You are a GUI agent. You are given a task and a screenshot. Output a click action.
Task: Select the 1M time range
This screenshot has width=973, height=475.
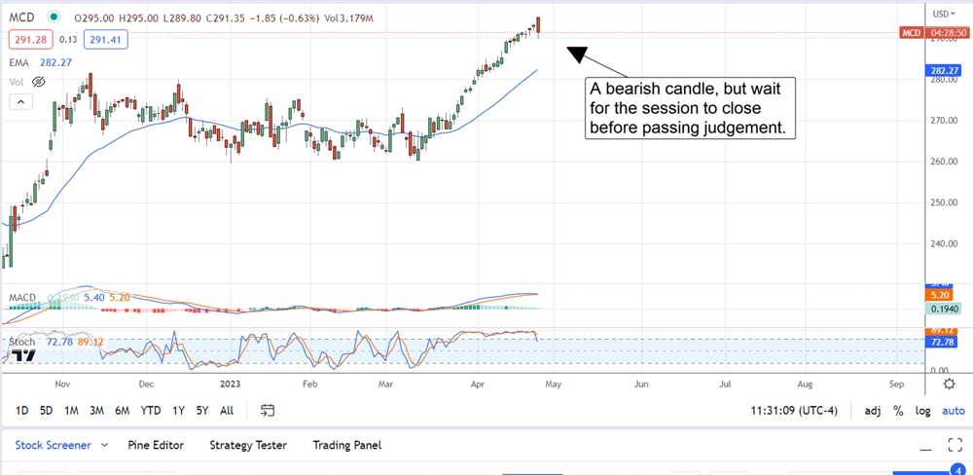coord(71,411)
